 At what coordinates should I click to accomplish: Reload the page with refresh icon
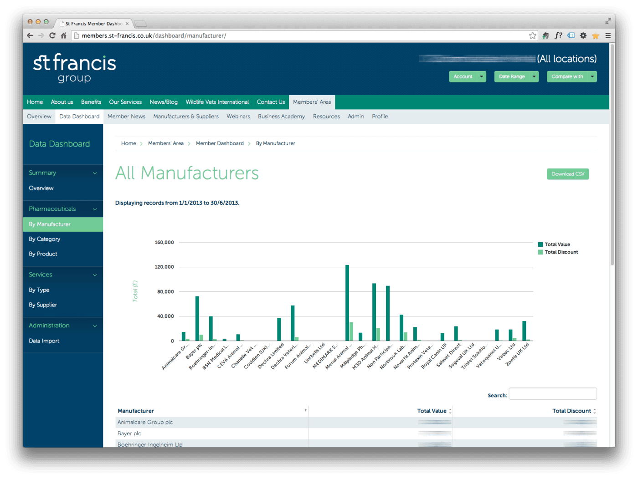[52, 36]
